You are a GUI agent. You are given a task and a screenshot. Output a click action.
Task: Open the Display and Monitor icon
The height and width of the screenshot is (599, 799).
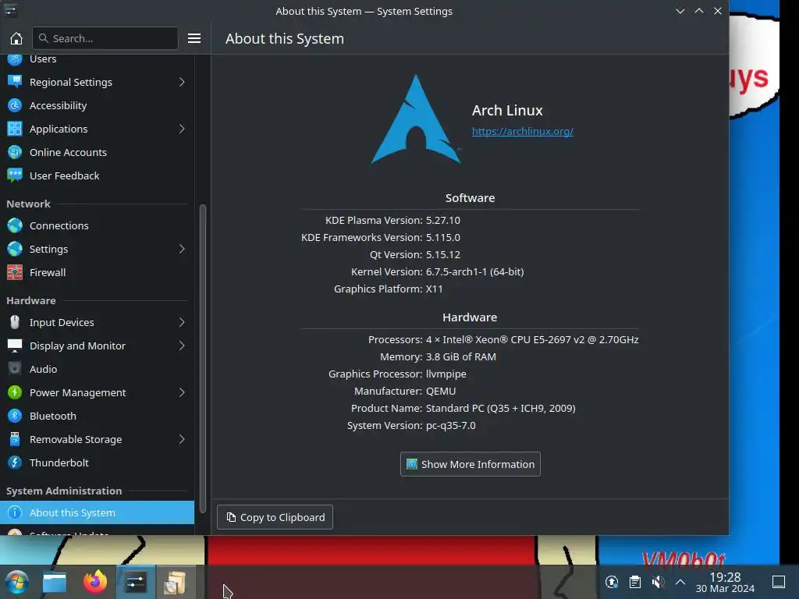tap(15, 346)
